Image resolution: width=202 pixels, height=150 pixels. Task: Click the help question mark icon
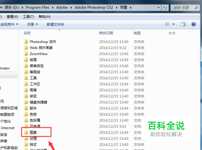tap(194, 24)
